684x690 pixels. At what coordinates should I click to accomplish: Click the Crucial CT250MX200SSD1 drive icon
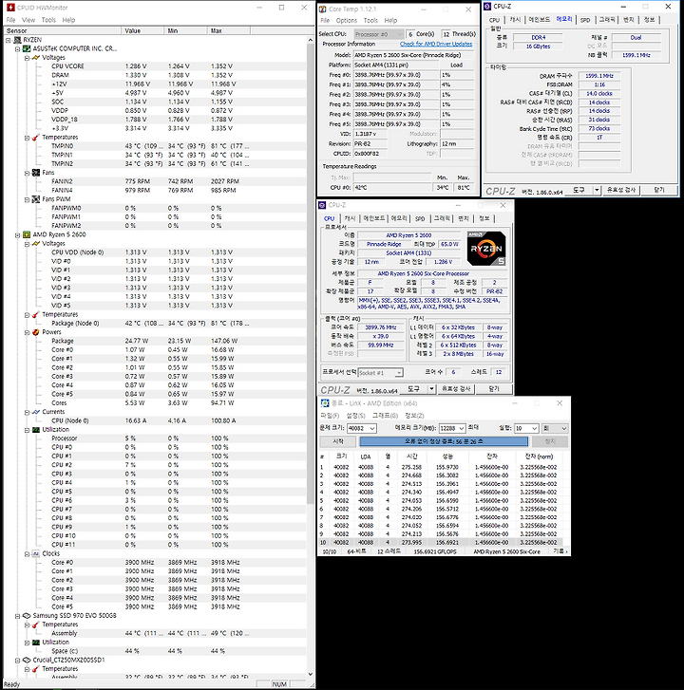point(27,660)
